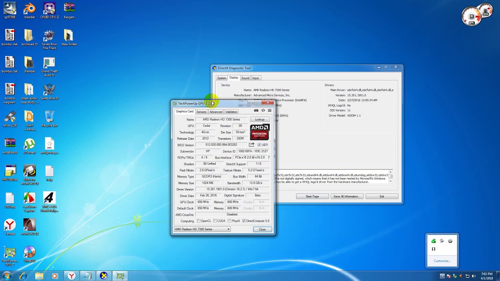Click the volume speaker tray icon

click(474, 276)
